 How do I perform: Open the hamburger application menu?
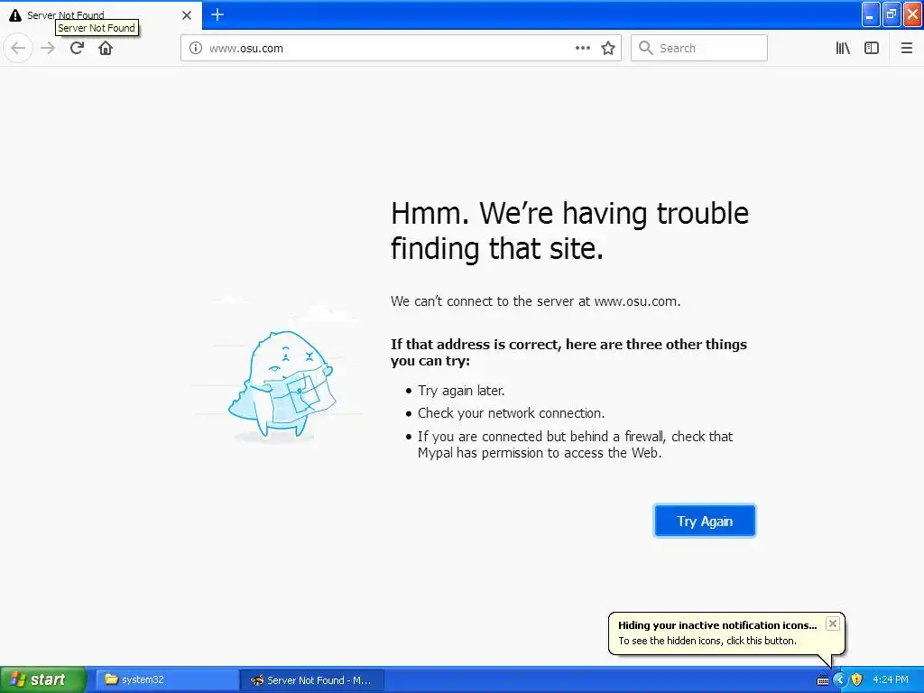pos(906,48)
